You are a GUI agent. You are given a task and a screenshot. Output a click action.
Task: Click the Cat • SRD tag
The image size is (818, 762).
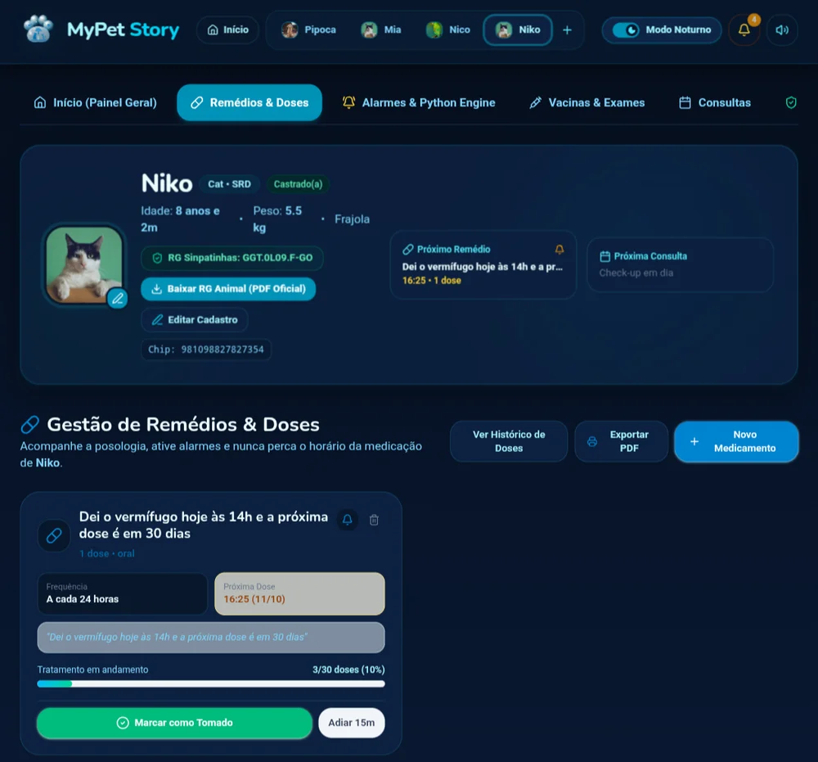[x=229, y=184]
